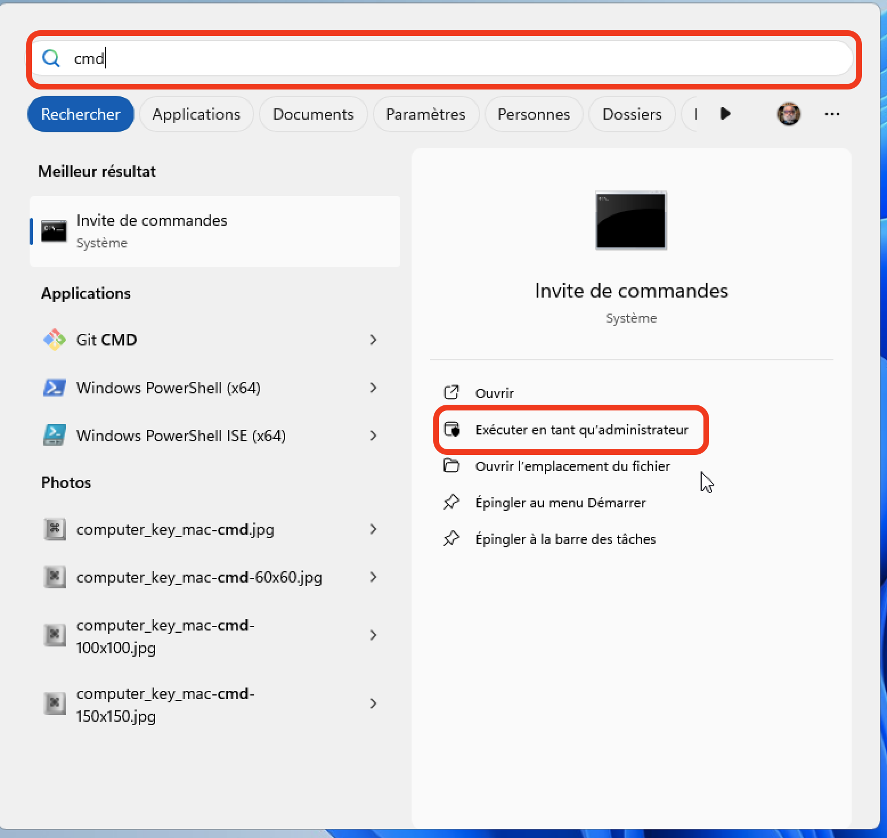
Task: Expand Windows PowerShell ISE (x64) chevron
Action: [373, 436]
